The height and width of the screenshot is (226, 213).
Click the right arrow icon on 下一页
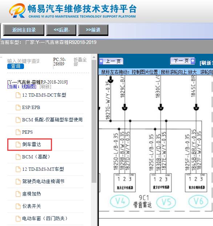click(x=193, y=61)
